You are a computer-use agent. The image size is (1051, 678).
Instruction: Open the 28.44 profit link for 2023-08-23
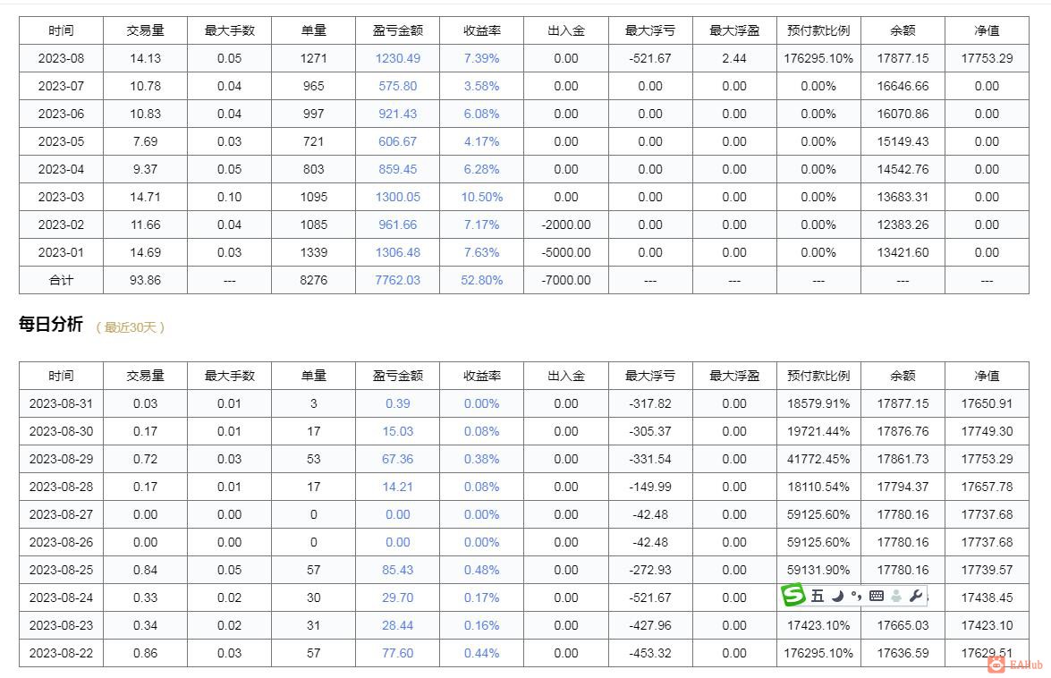pos(397,626)
